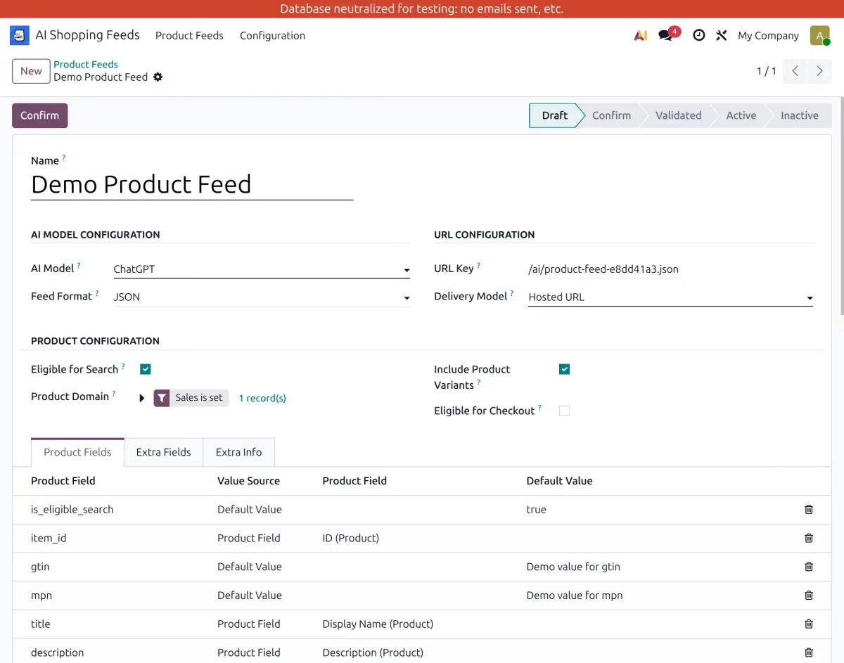Open the '1 record(s)' link
Screen dimensions: 844x663
point(262,398)
